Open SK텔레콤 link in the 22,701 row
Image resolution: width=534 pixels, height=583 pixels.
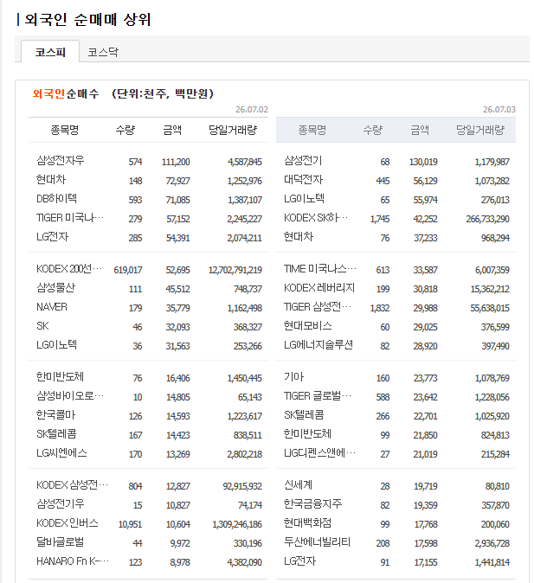(x=304, y=415)
